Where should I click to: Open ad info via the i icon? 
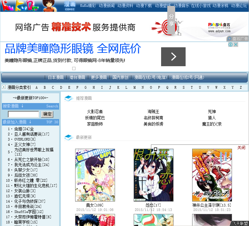click(x=230, y=45)
